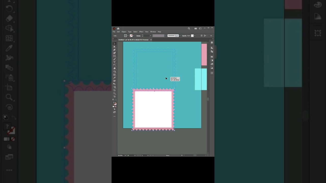The height and width of the screenshot is (183, 326).
Task: Select the Type tool
Action: [114, 62]
